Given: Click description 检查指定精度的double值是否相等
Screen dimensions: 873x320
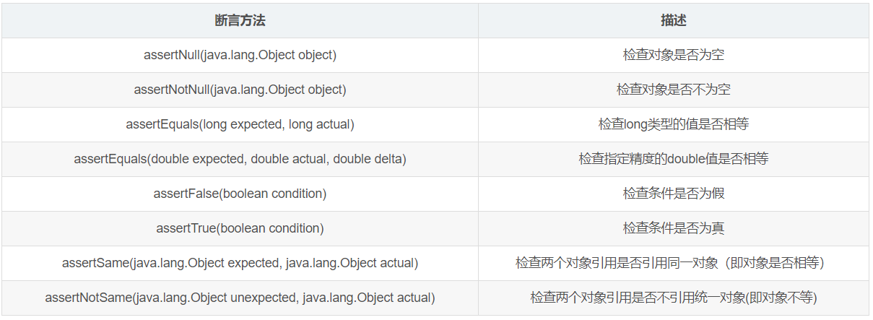Looking at the screenshot, I should tap(673, 159).
